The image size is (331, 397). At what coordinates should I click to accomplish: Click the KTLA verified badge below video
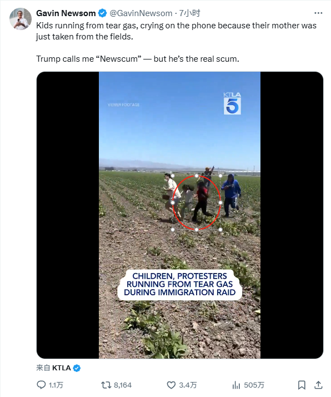[77, 368]
